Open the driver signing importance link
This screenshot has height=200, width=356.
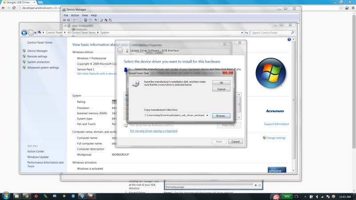tap(154, 131)
